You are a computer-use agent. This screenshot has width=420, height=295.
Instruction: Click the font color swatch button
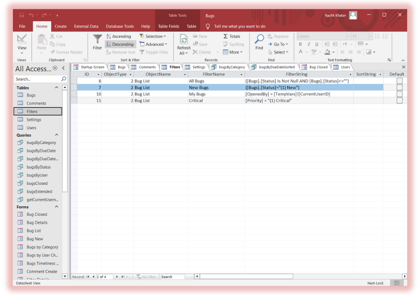tap(301, 52)
